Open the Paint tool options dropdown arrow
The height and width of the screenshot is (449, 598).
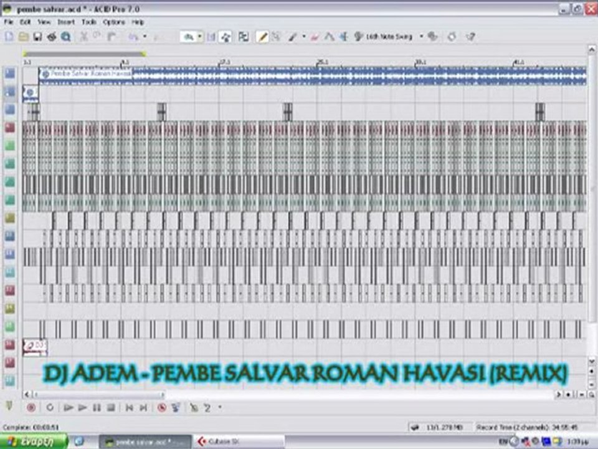tap(304, 37)
